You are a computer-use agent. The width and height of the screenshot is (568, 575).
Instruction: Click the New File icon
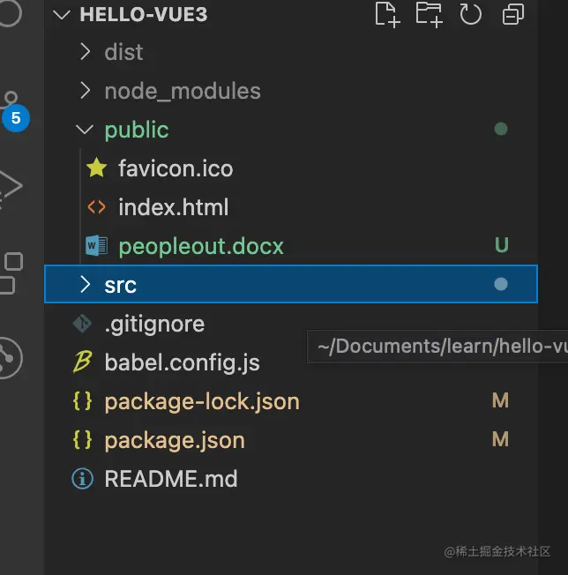(387, 14)
